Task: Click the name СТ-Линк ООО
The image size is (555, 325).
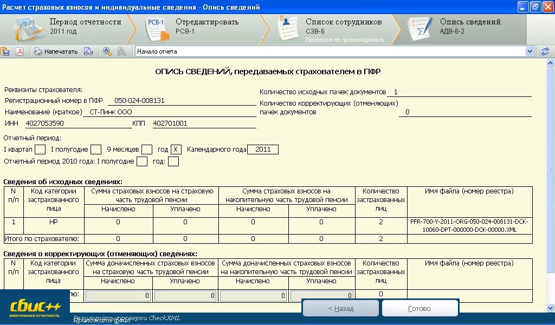Action: [x=111, y=112]
